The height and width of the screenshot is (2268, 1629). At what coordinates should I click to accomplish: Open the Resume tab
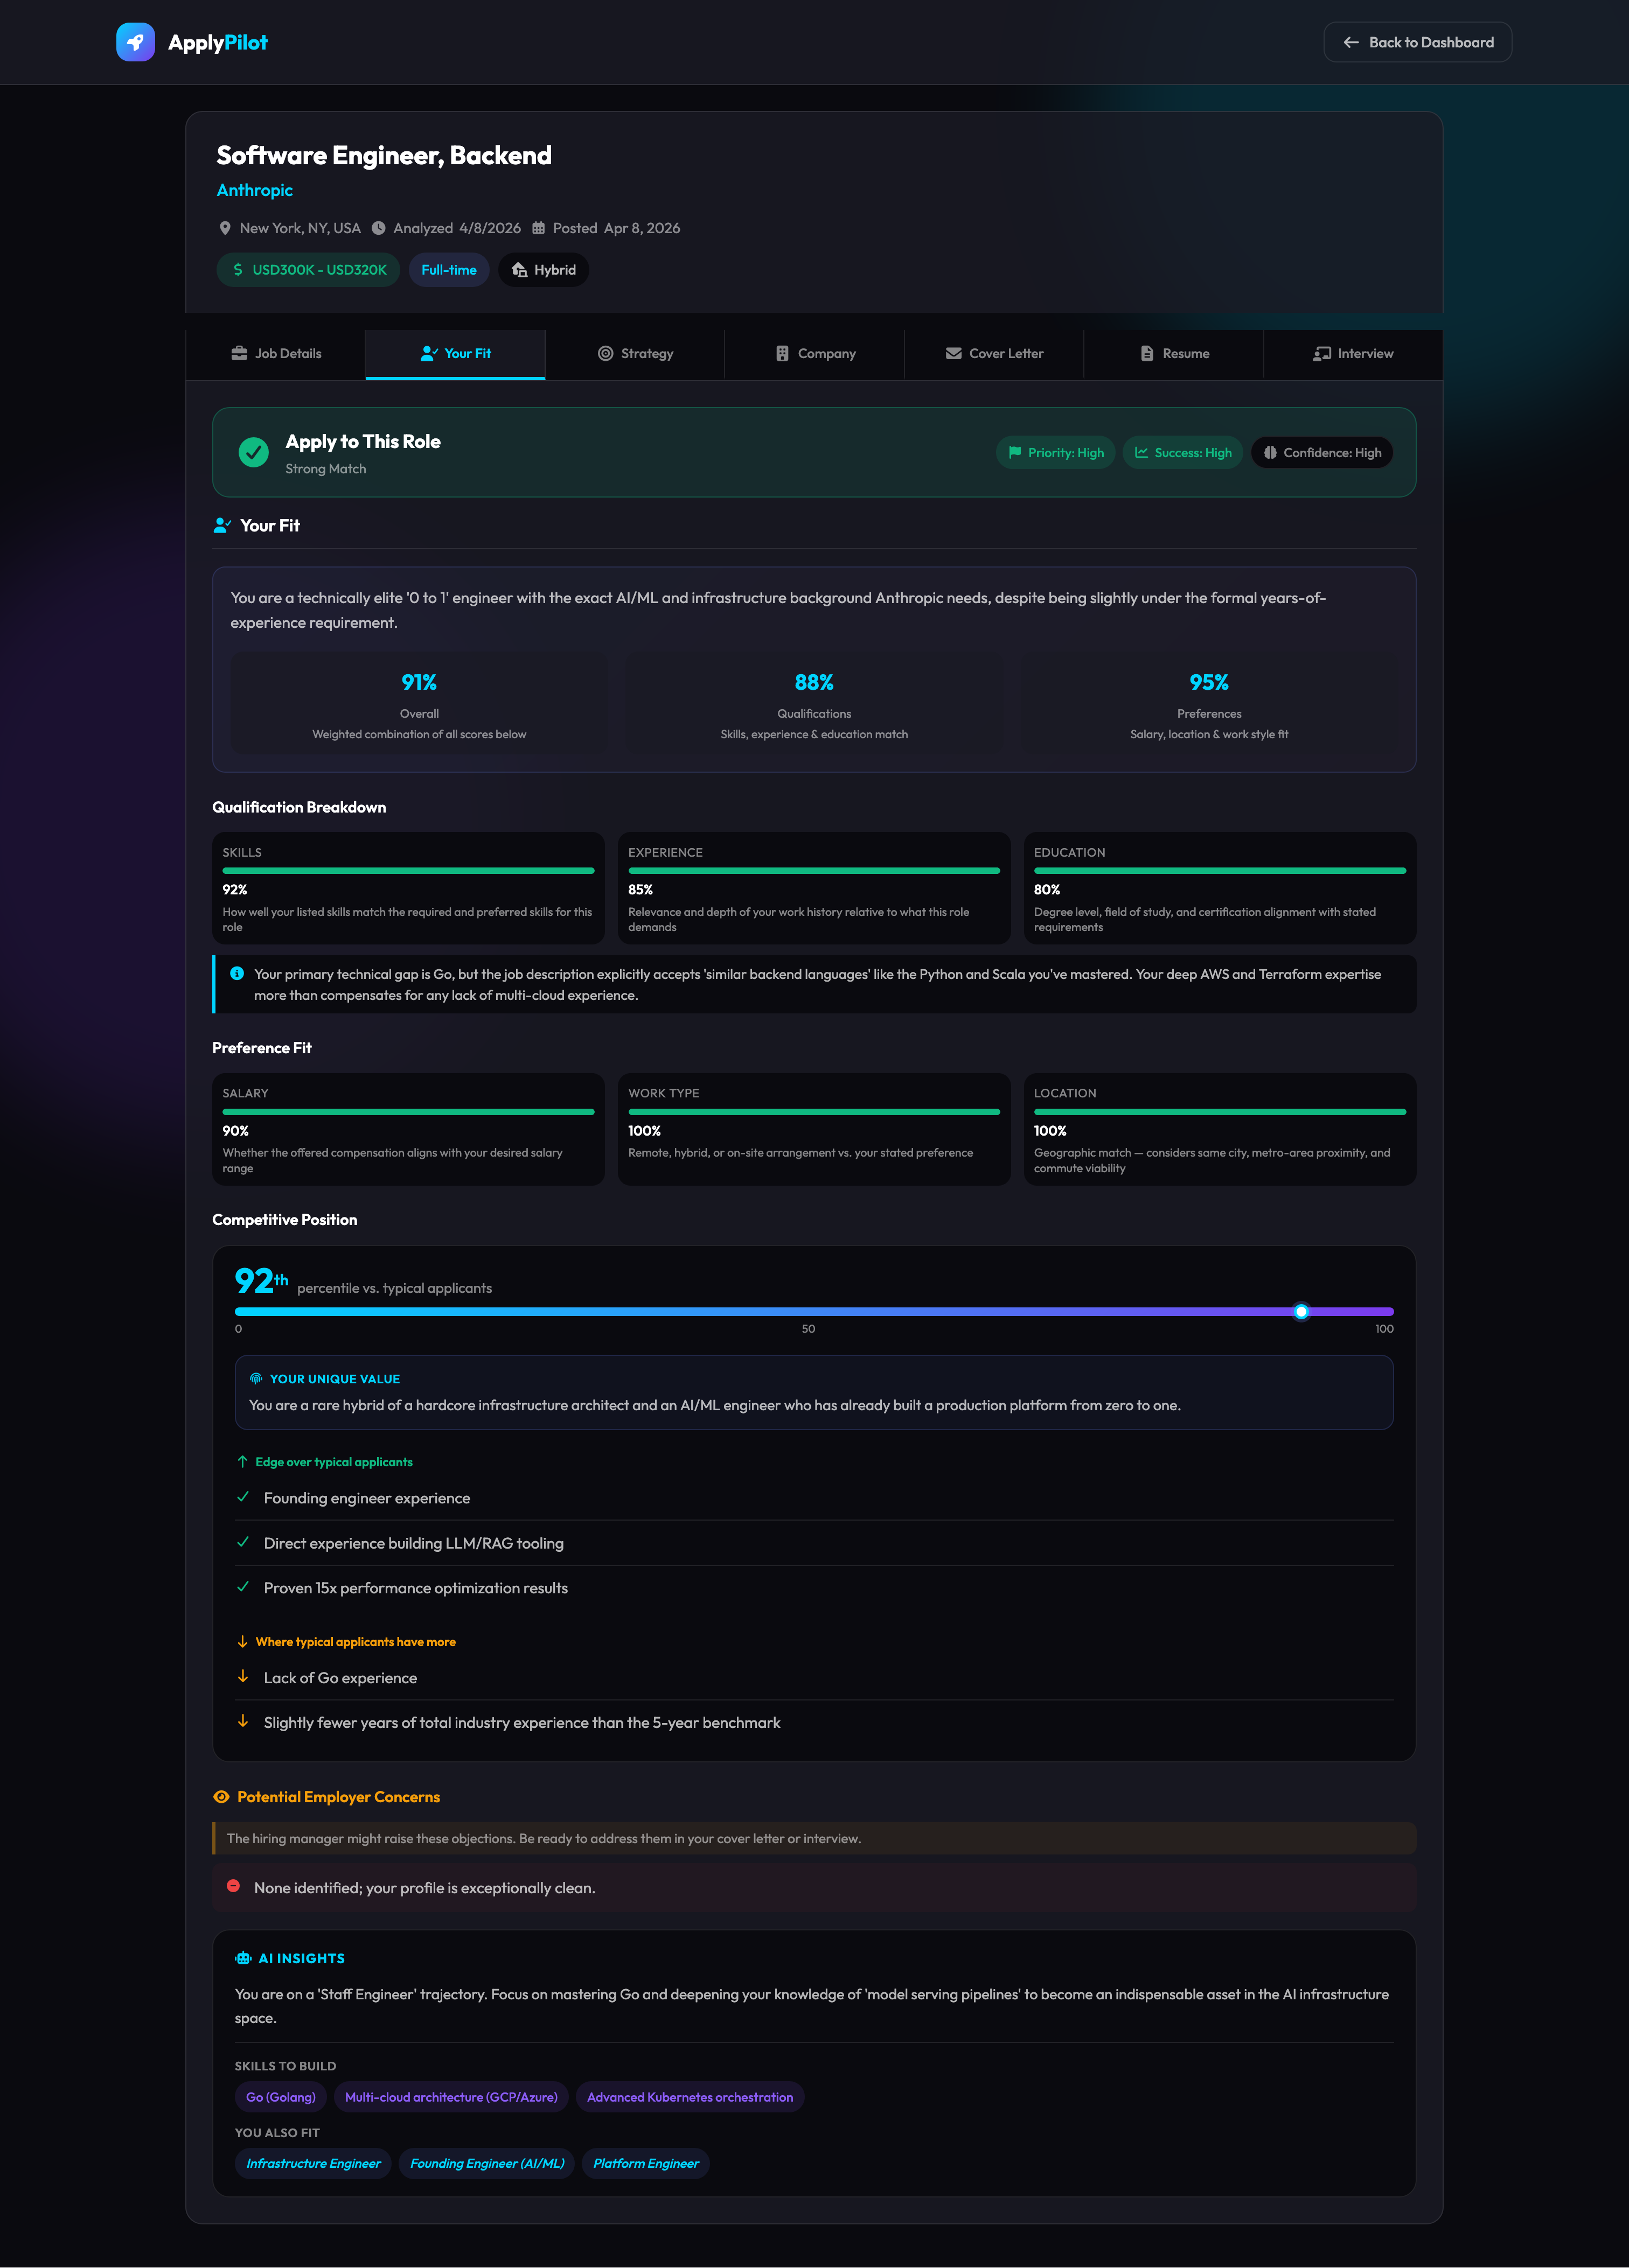point(1175,354)
